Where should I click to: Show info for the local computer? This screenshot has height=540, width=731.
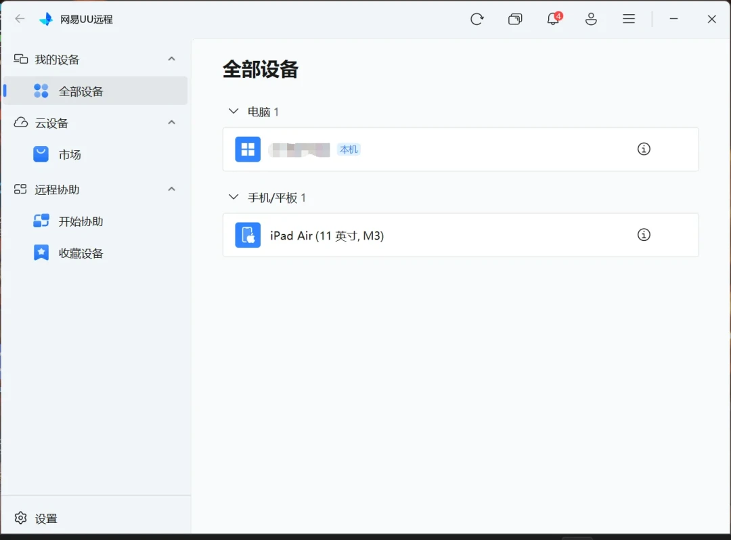[644, 149]
